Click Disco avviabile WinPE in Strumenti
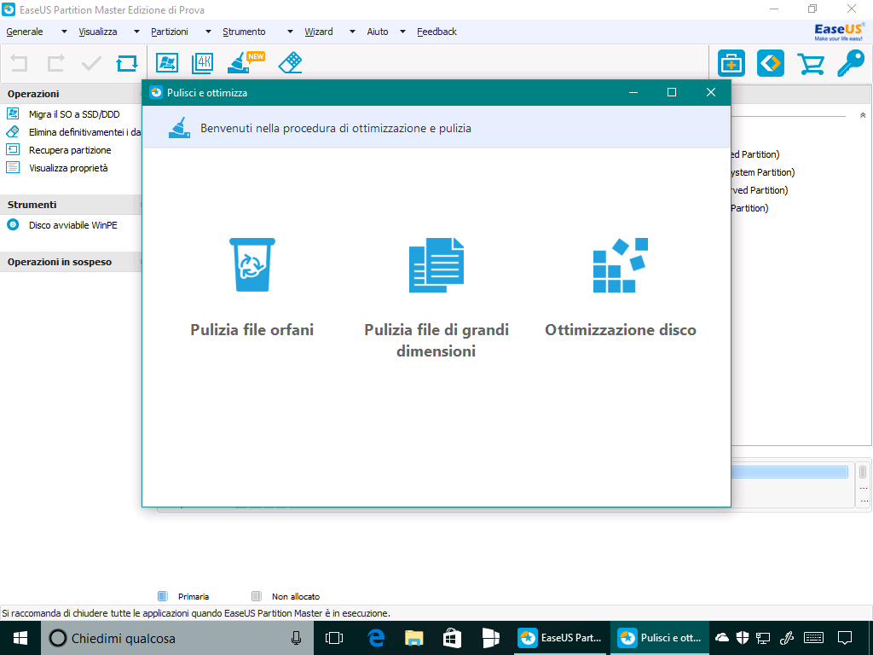873x655 pixels. 73,225
